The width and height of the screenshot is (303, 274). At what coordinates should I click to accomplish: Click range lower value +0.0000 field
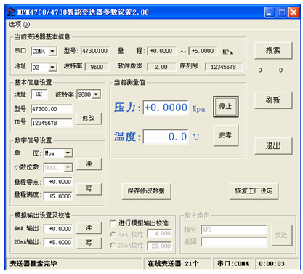click(161, 51)
